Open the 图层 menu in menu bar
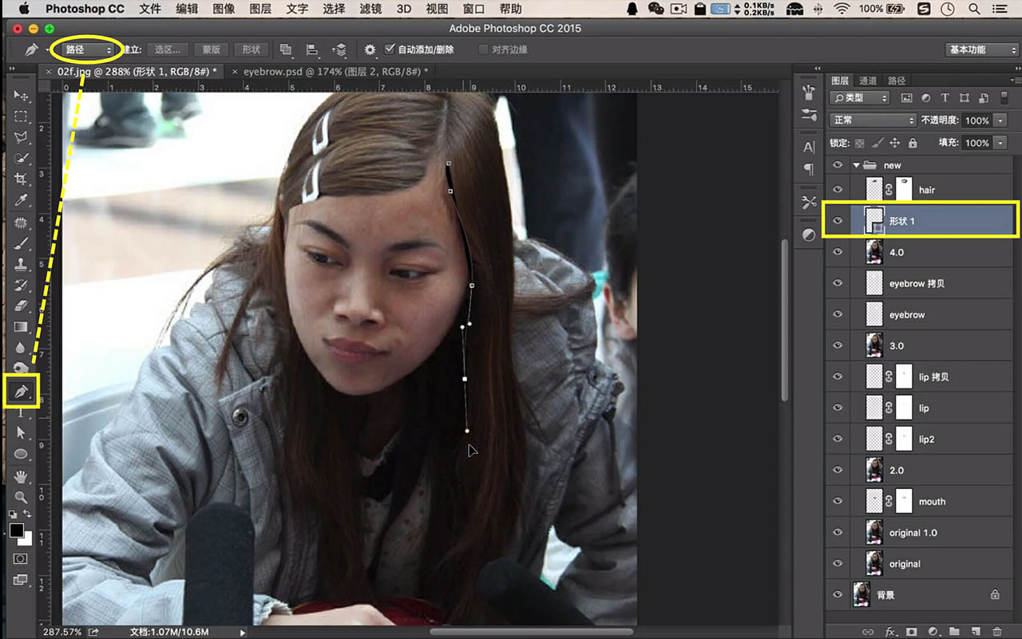1022x639 pixels. [x=261, y=9]
